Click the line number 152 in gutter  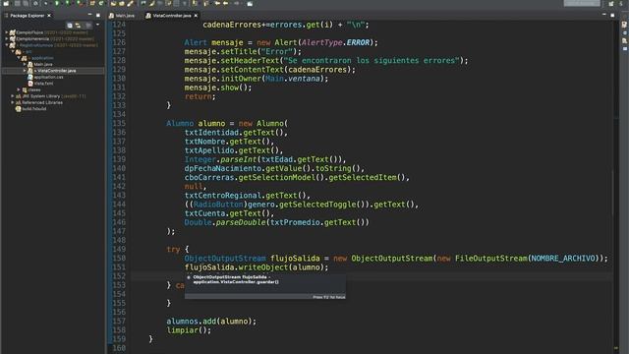[x=119, y=276]
